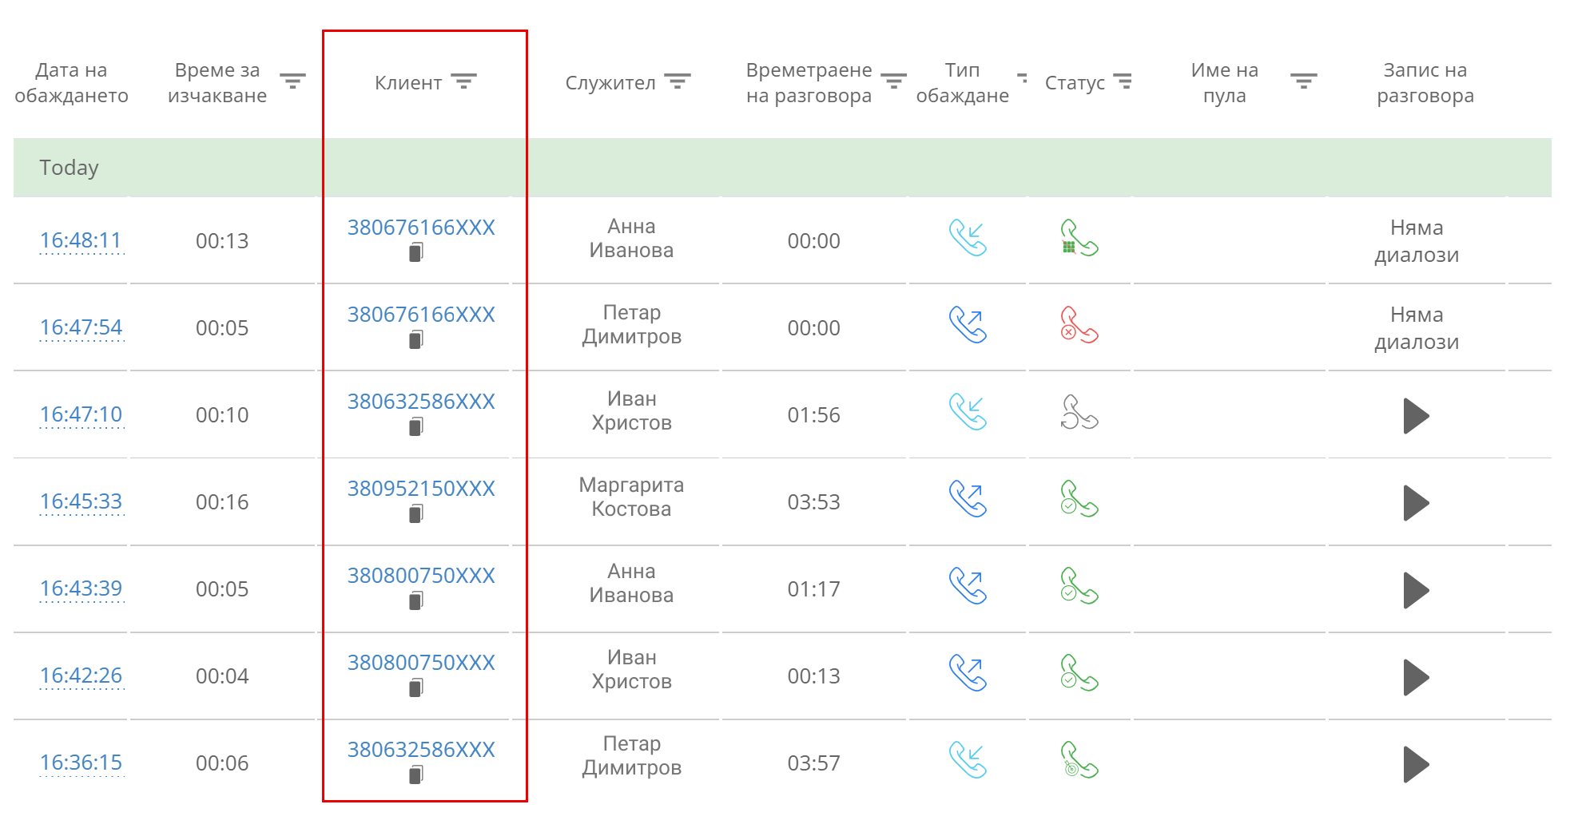
Task: Click green success status icon in 16:43:39 row
Action: [1079, 586]
